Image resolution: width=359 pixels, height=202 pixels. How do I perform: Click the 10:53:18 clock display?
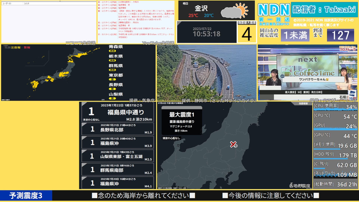[x=206, y=34]
